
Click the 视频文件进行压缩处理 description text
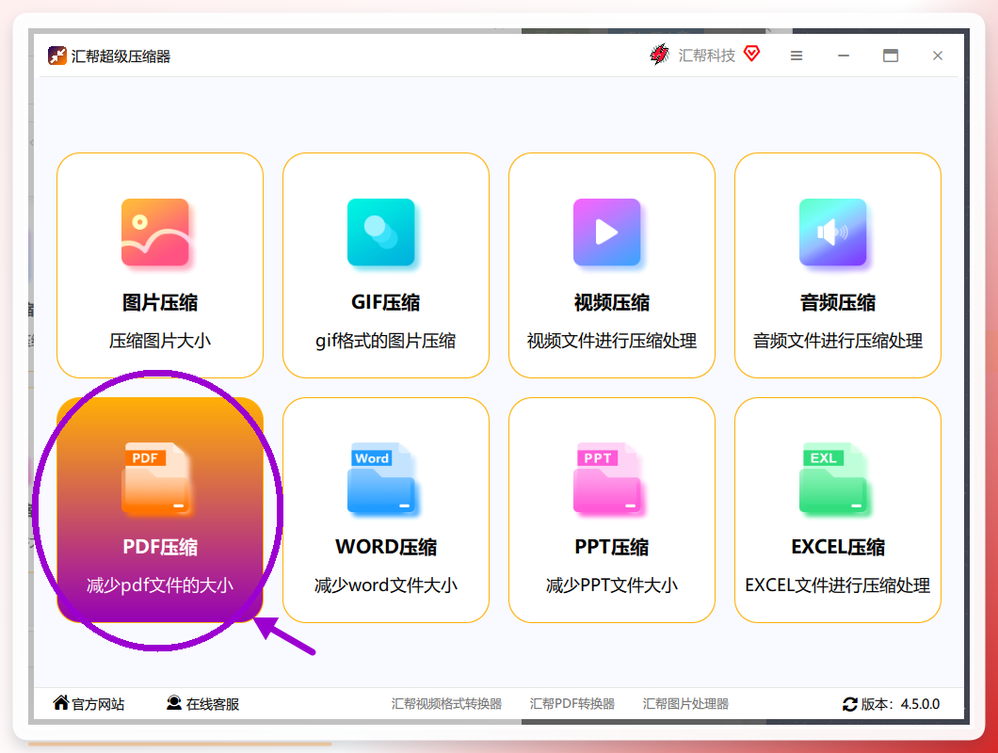coord(612,341)
